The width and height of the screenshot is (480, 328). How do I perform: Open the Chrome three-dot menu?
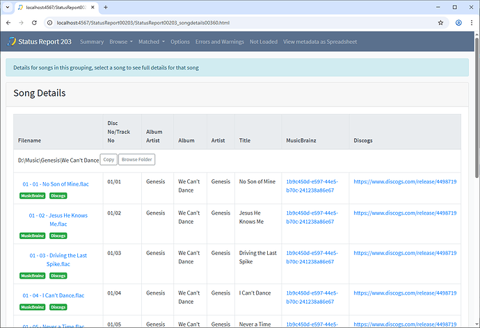pyautogui.click(x=472, y=23)
